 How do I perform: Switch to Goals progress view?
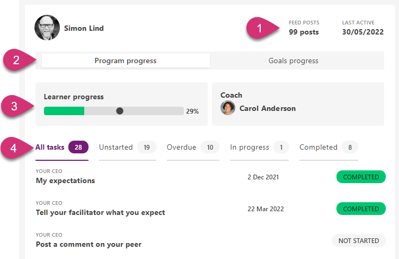coord(293,61)
